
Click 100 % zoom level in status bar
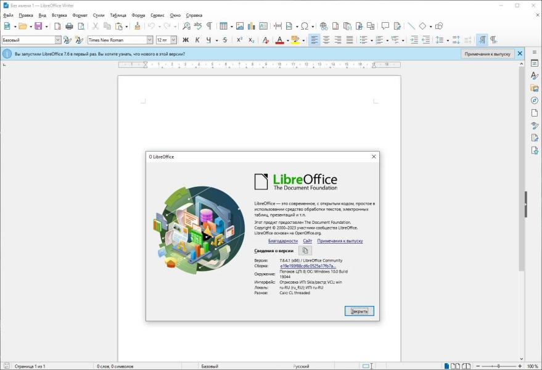(532, 366)
